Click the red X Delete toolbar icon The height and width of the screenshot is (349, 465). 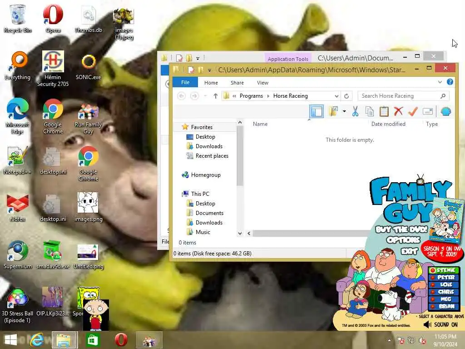[x=398, y=111]
